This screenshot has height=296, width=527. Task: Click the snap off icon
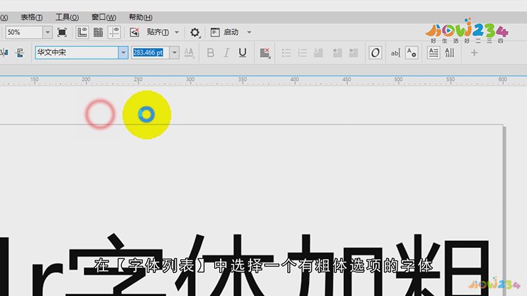tap(134, 32)
